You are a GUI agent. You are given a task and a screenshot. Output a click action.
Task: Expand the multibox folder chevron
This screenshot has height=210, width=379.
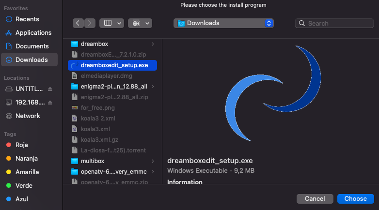153,161
